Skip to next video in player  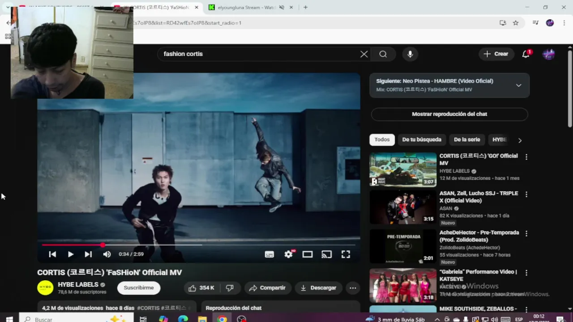coord(88,254)
